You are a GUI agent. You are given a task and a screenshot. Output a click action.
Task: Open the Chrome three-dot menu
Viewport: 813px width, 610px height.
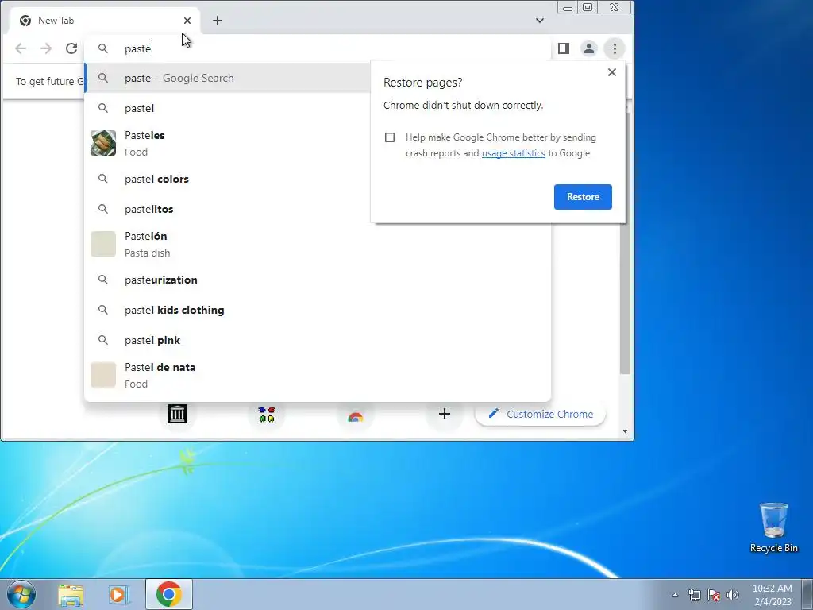[615, 48]
